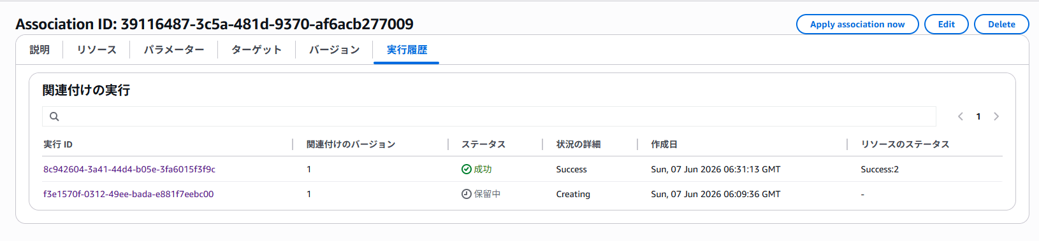Click the Apply association now button
This screenshot has height=241, width=1039.
(857, 24)
